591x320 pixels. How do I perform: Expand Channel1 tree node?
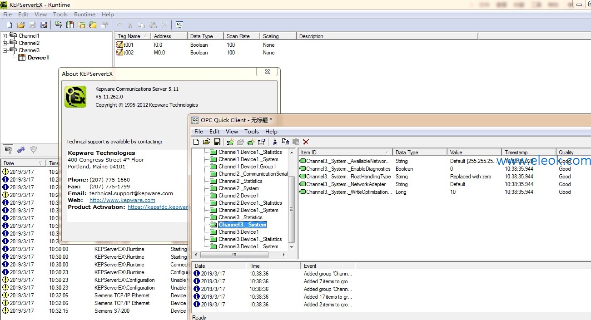tap(5, 36)
